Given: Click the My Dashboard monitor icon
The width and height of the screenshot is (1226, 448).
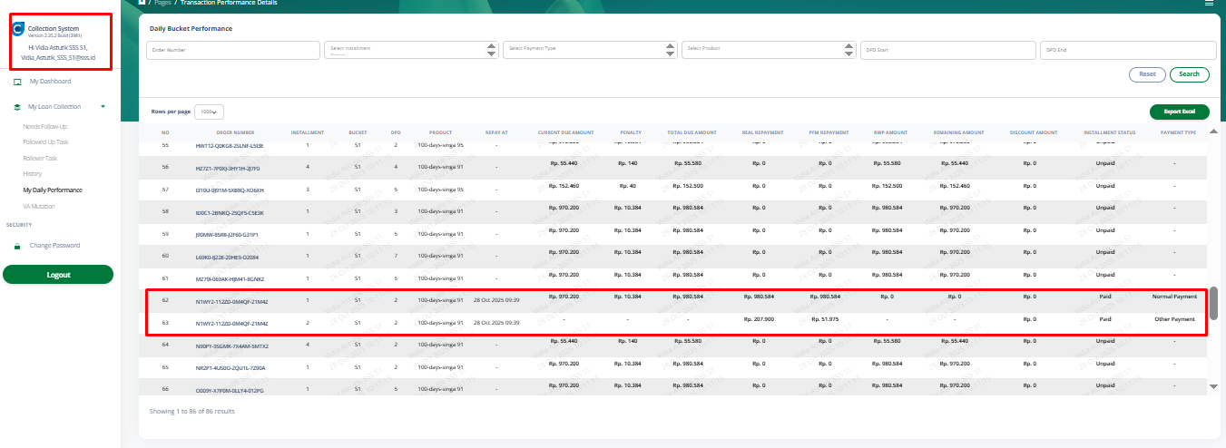Looking at the screenshot, I should click(17, 82).
